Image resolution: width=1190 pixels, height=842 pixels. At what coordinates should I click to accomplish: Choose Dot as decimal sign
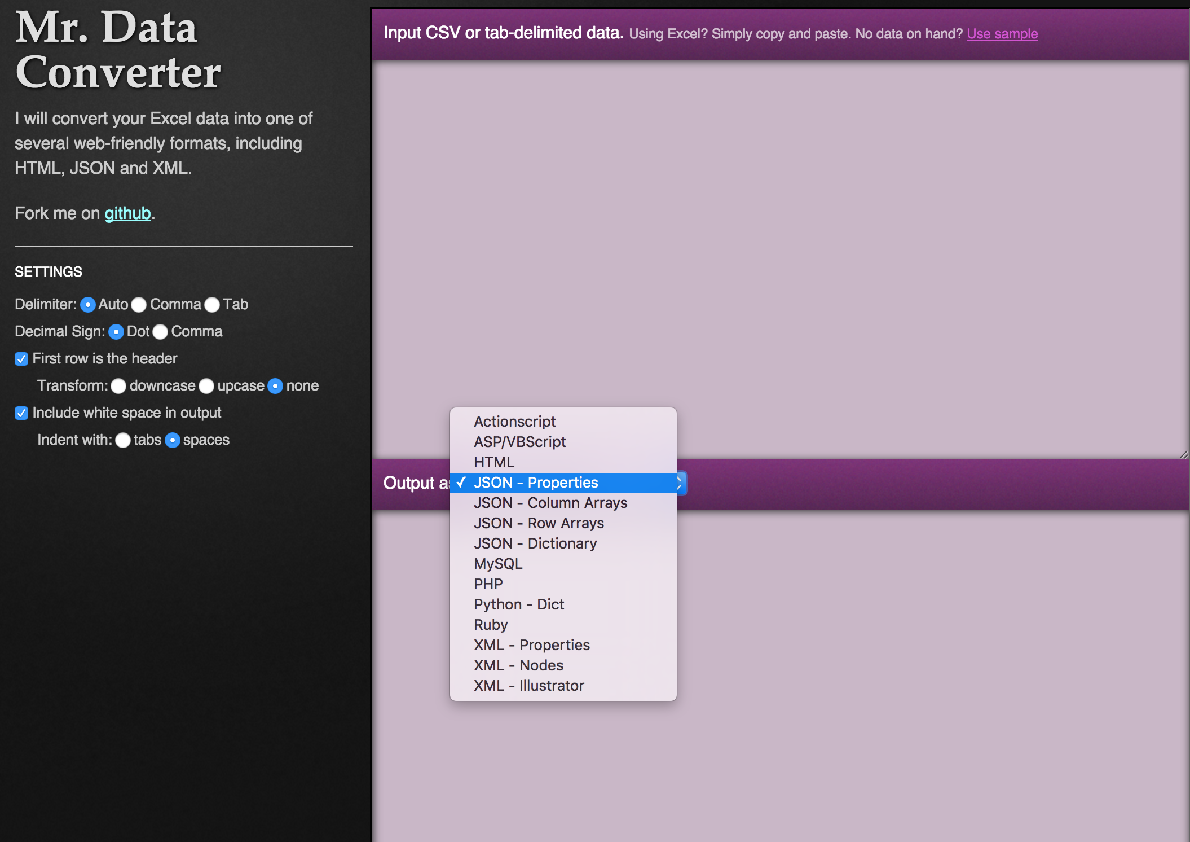[x=116, y=332]
